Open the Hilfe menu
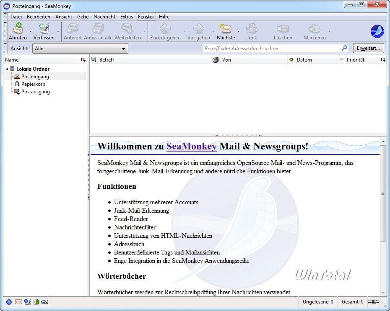 click(x=164, y=17)
